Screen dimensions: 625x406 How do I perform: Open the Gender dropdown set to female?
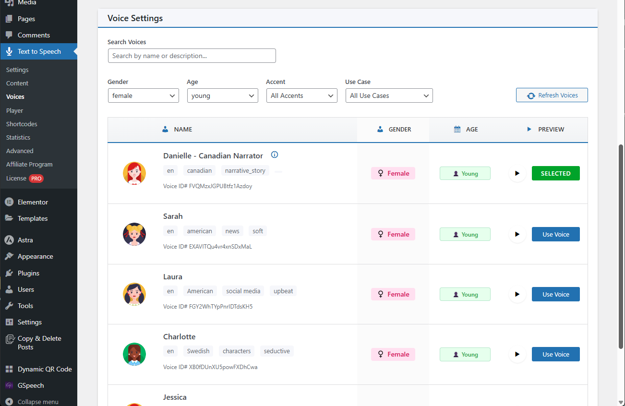pyautogui.click(x=144, y=96)
